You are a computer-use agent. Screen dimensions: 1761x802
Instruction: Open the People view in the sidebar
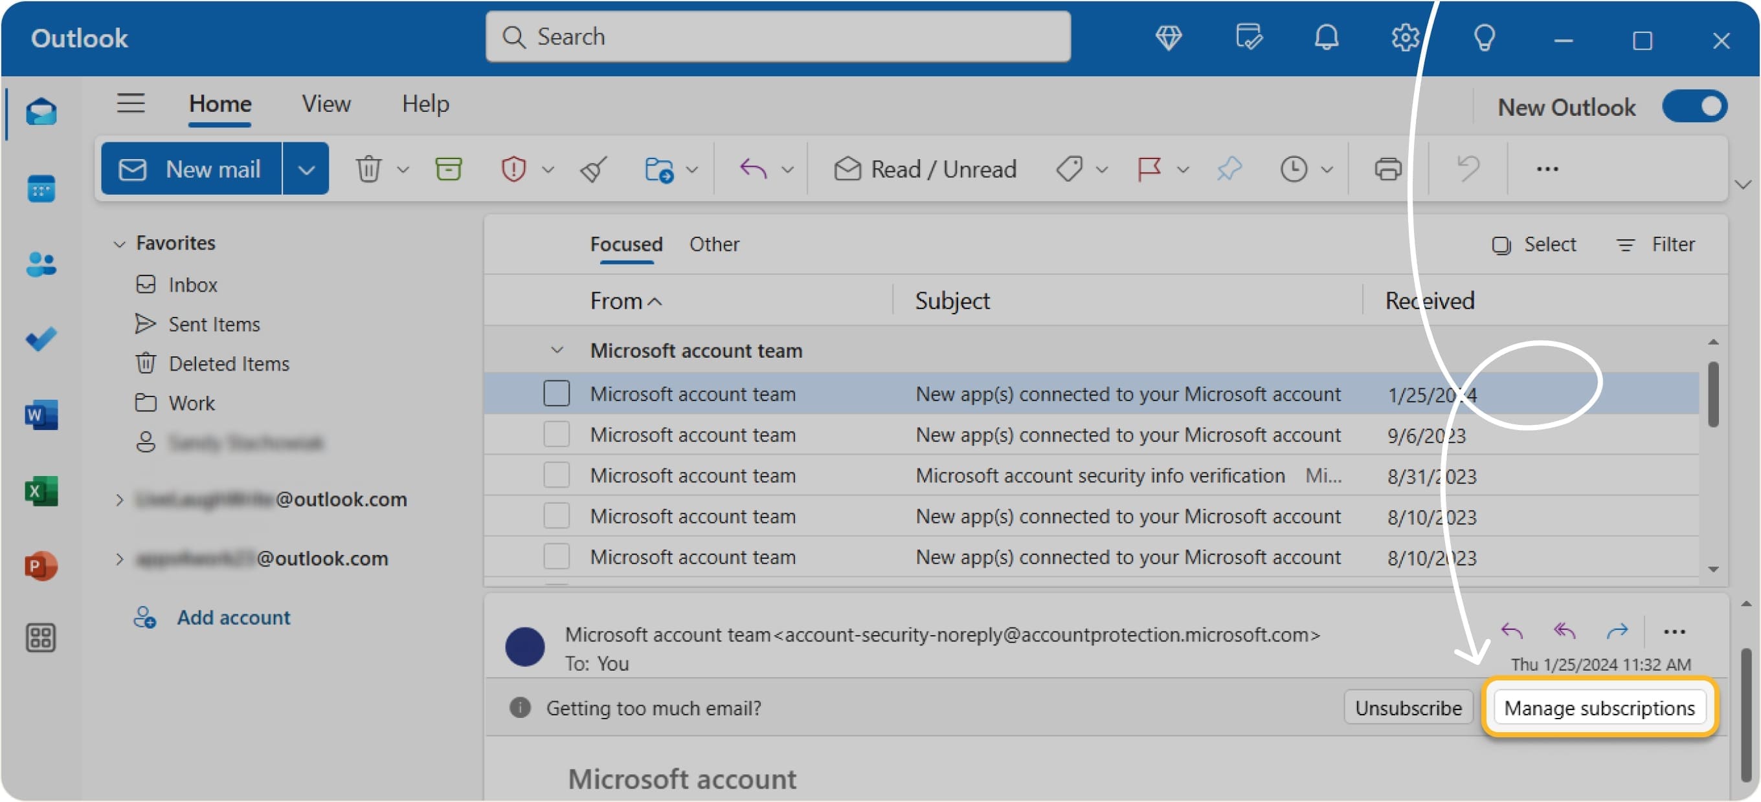(41, 264)
